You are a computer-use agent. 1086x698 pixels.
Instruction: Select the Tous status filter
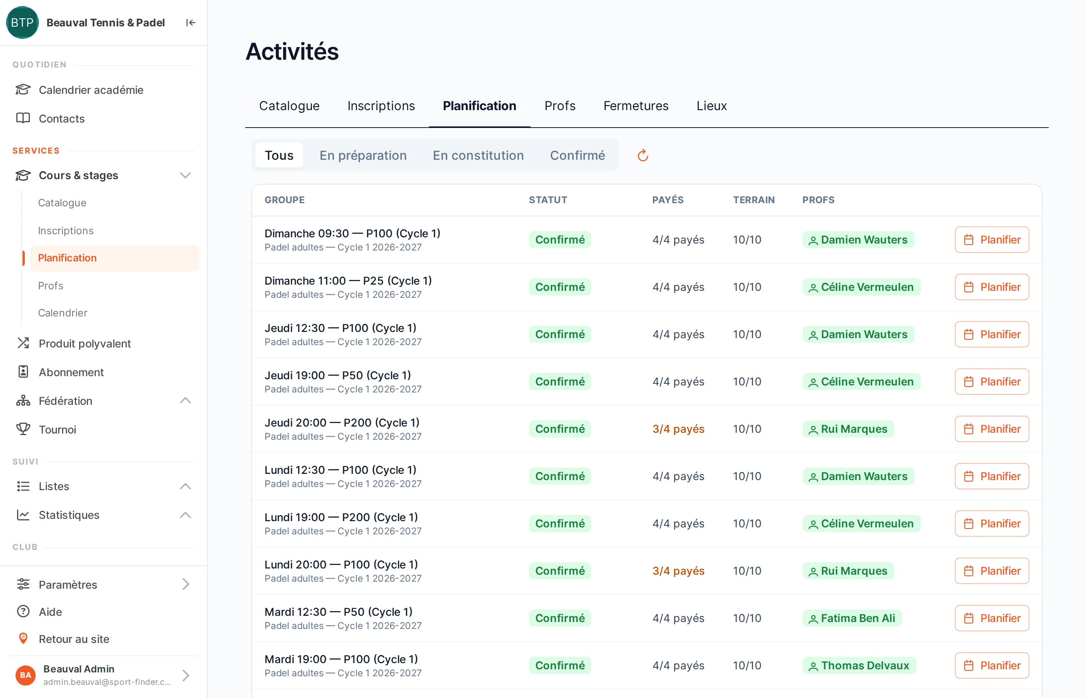[279, 155]
